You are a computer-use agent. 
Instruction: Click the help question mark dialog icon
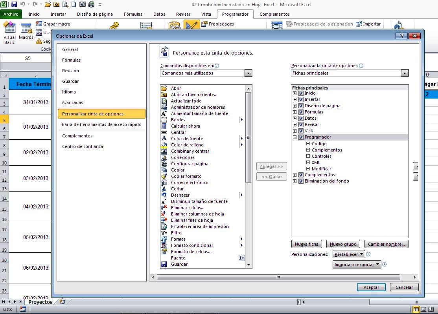[401, 36]
